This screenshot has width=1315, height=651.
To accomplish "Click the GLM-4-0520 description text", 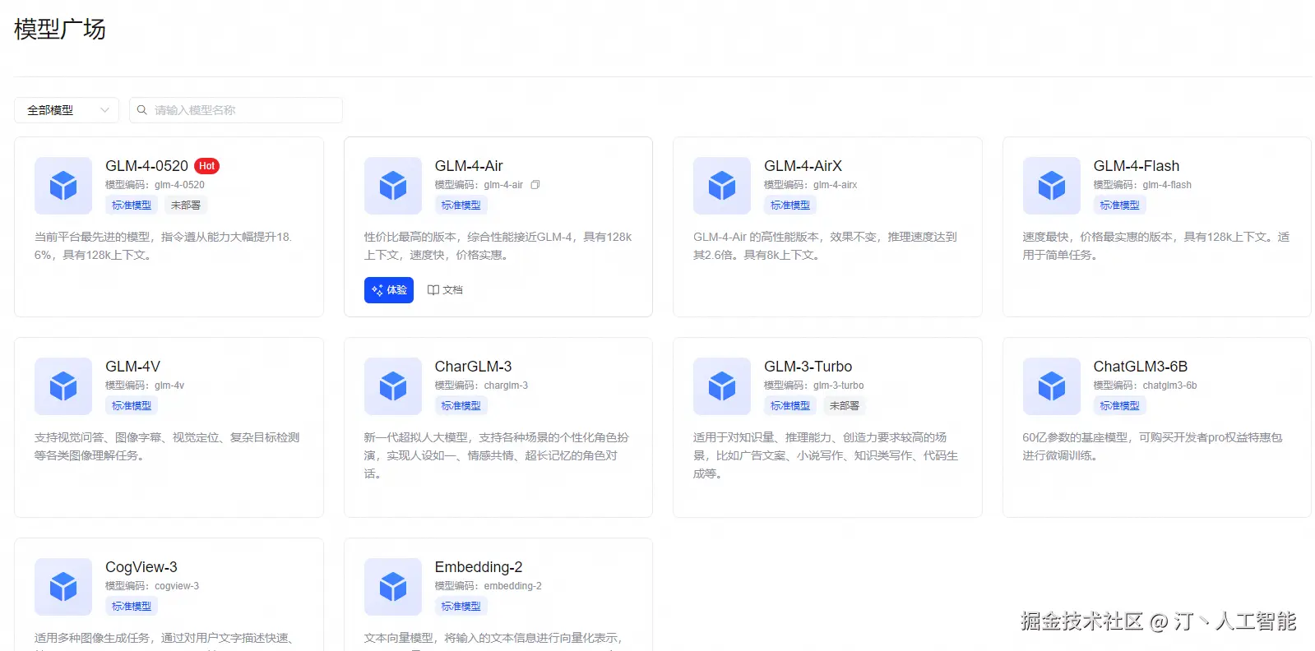I will point(164,246).
